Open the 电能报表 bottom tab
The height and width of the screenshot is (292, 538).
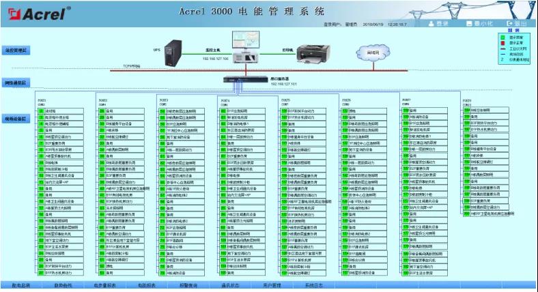tap(147, 285)
